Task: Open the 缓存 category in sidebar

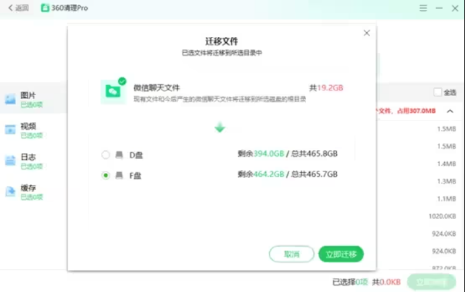Action: (x=34, y=192)
